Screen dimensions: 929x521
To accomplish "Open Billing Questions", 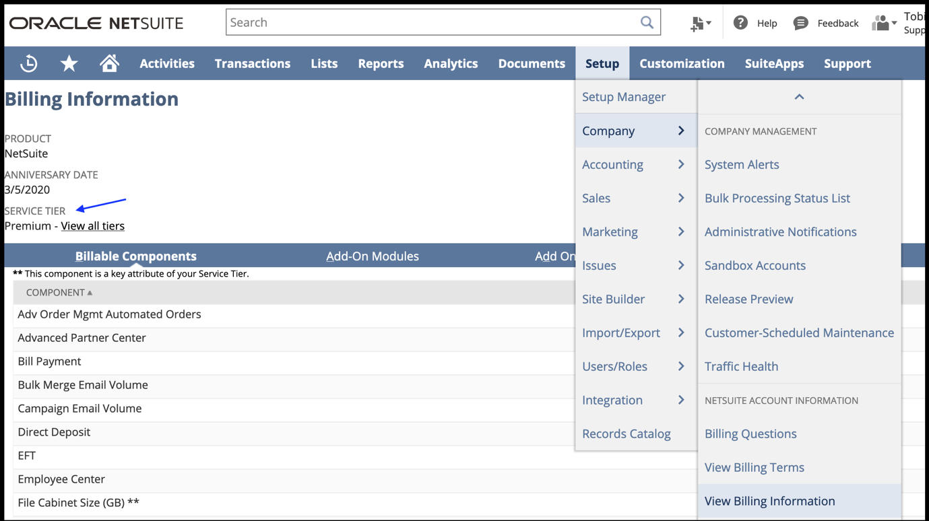I will (750, 433).
